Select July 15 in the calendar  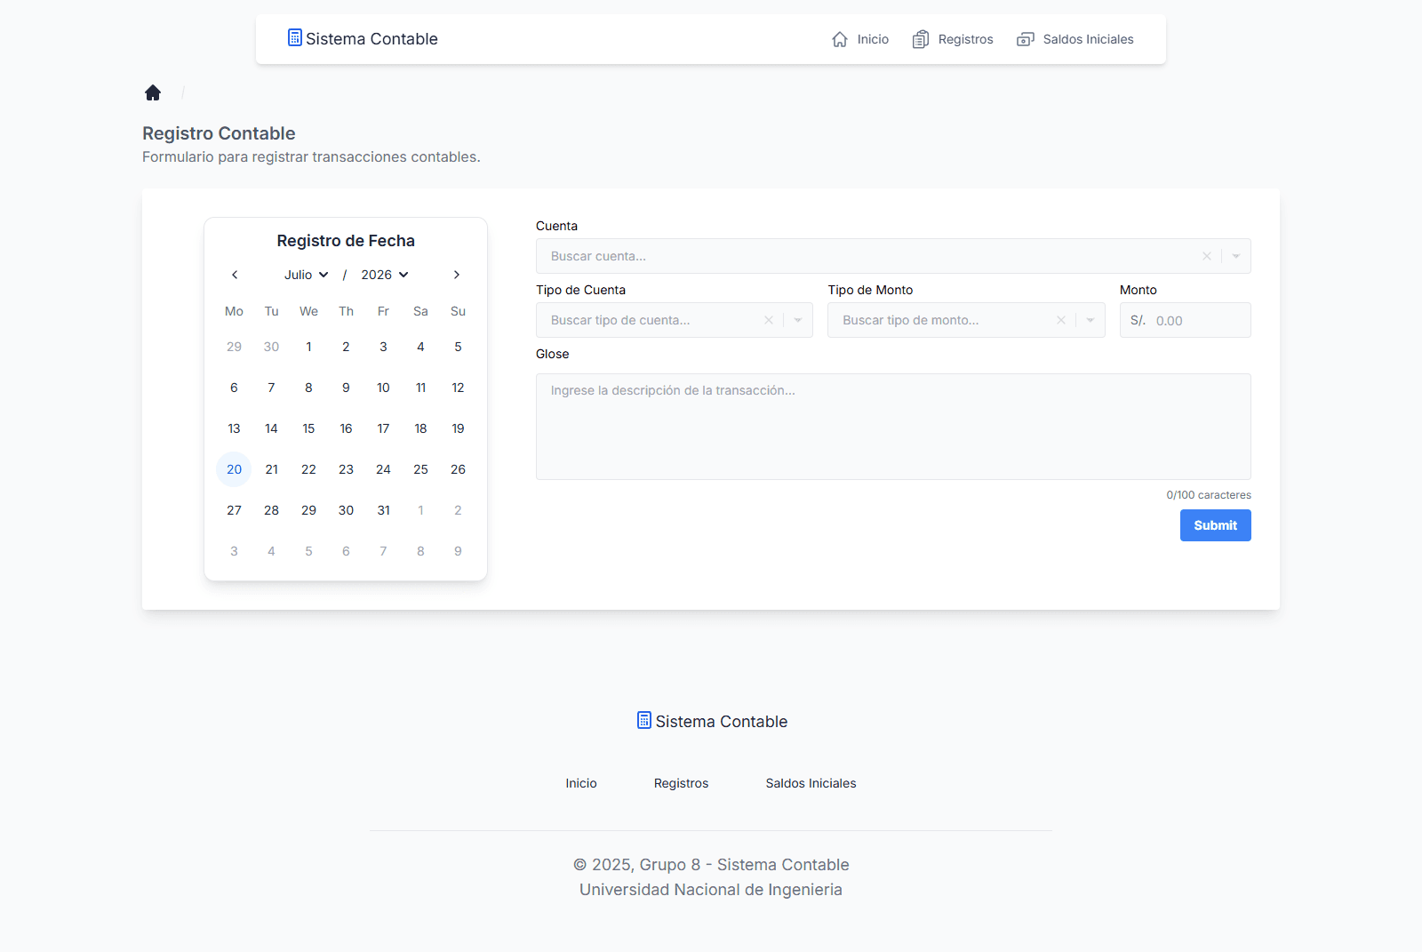pos(308,428)
